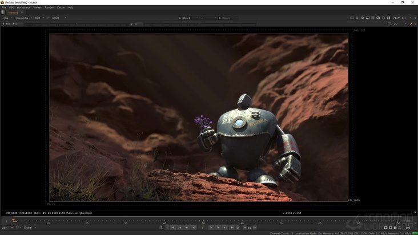This screenshot has width=418, height=235.
Task: Open the B input Glow1 dropdown
Action: coord(228,18)
